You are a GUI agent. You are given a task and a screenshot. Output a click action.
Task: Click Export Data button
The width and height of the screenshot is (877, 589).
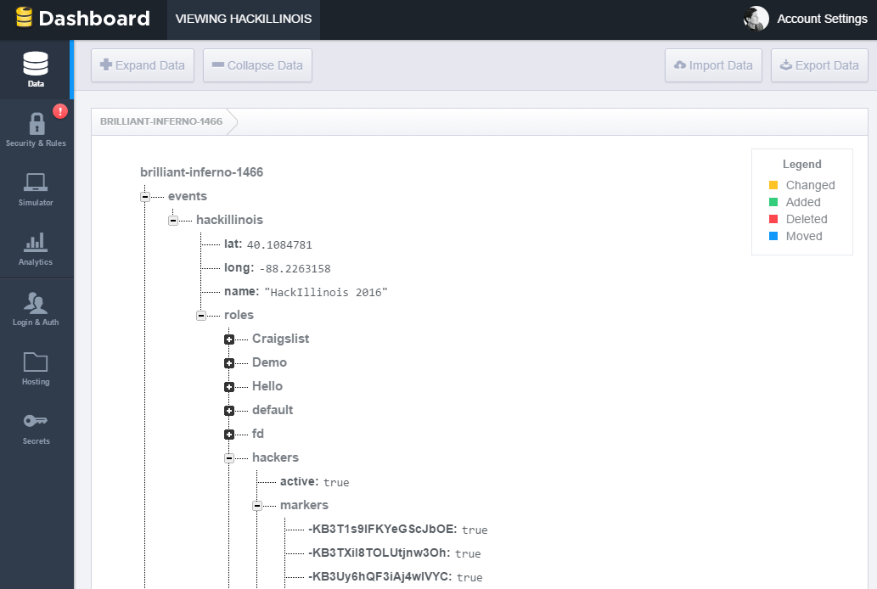pyautogui.click(x=819, y=65)
